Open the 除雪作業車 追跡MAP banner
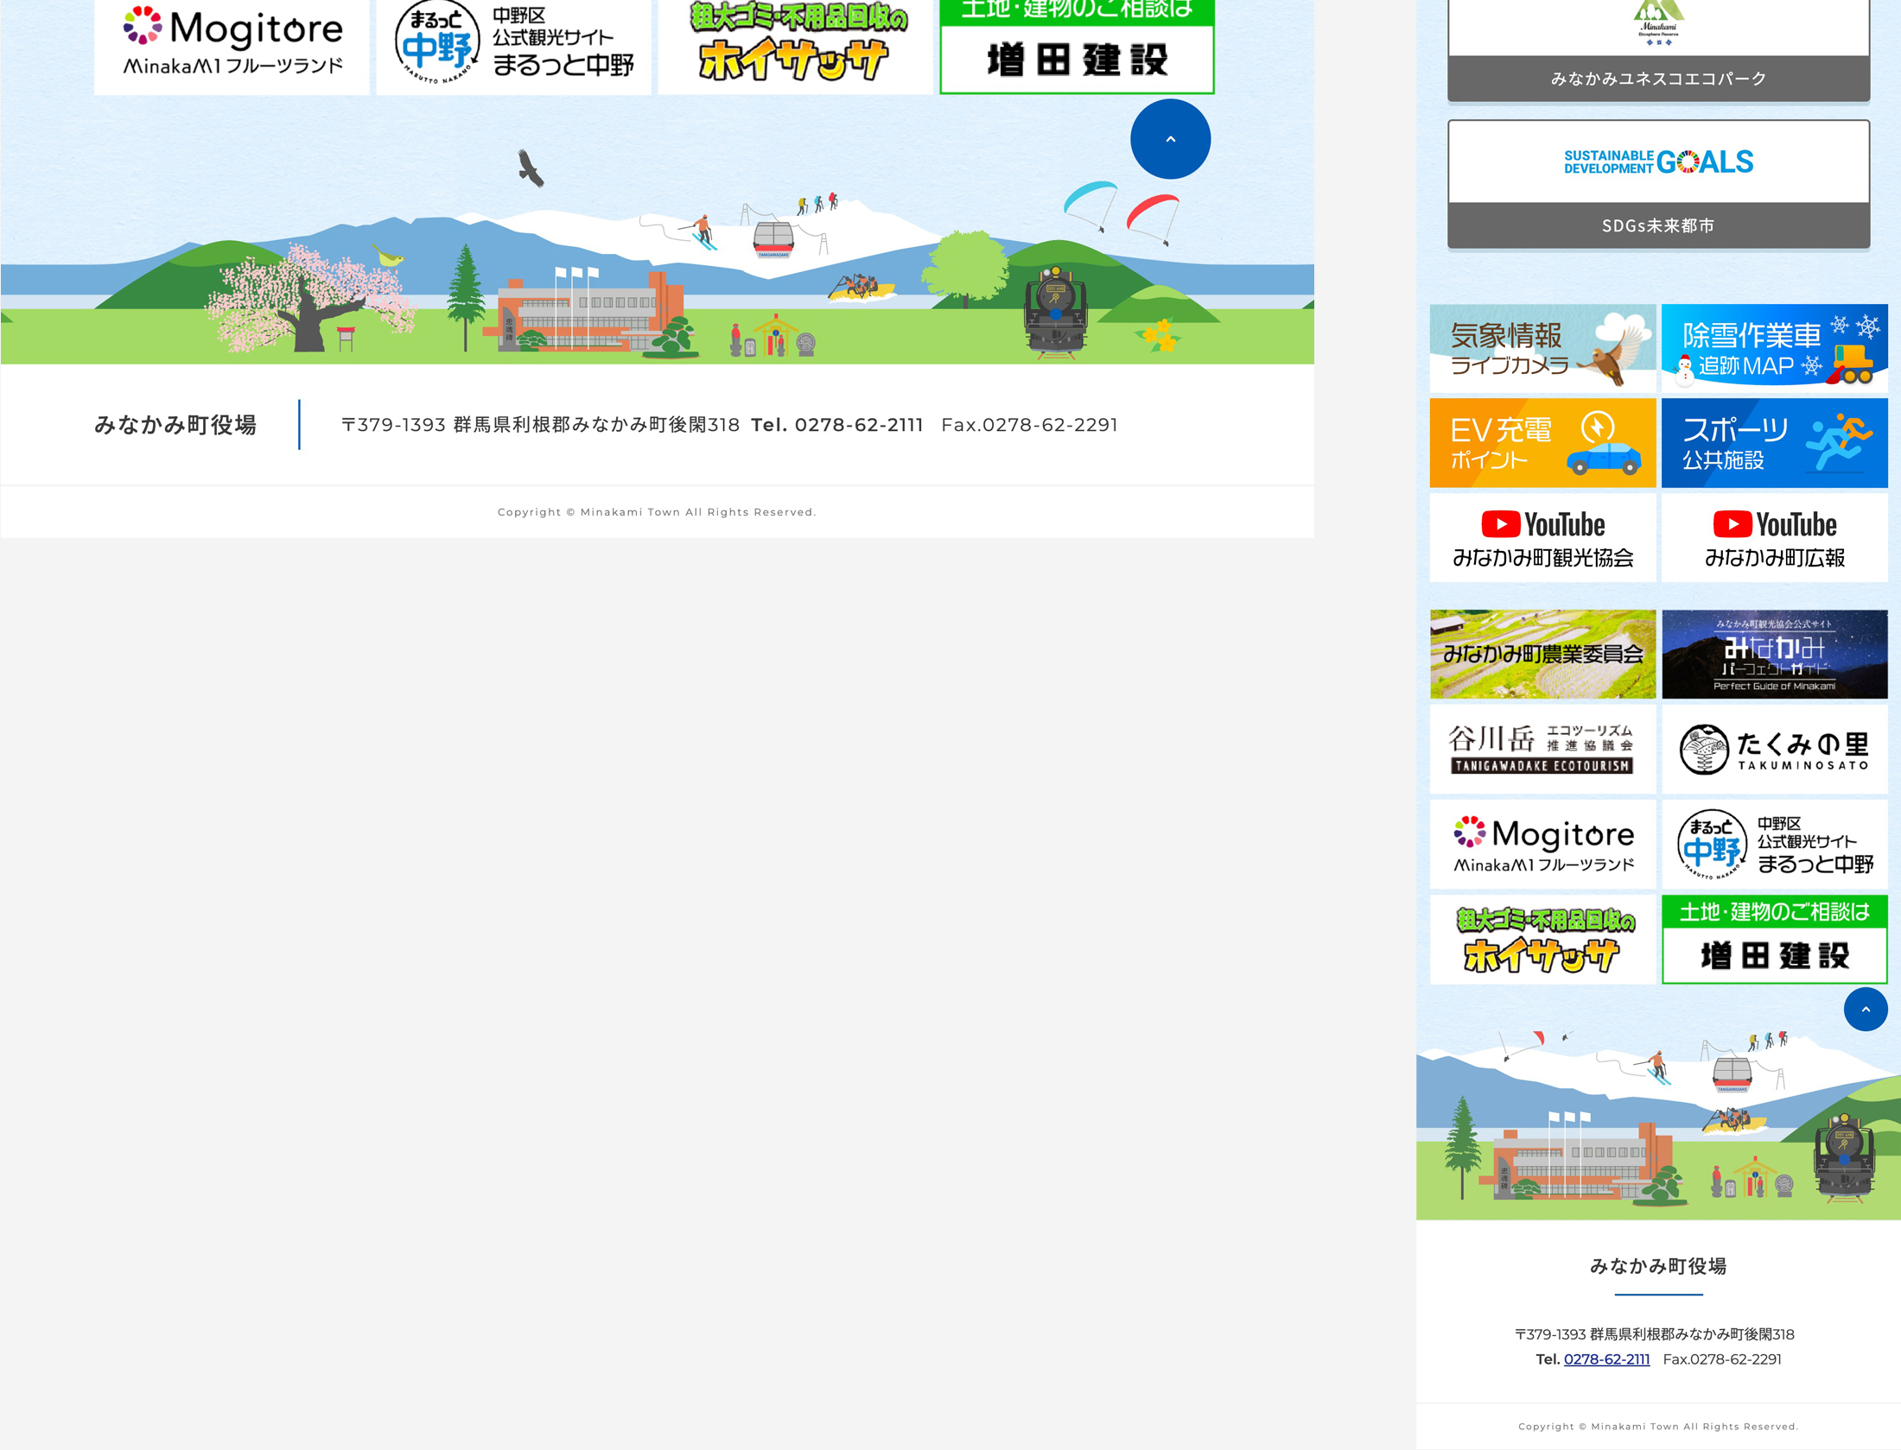The image size is (1901, 1450). (1774, 348)
